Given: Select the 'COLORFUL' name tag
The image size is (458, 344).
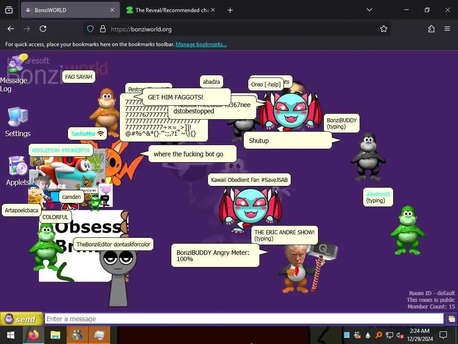Looking at the screenshot, I should pyautogui.click(x=55, y=217).
